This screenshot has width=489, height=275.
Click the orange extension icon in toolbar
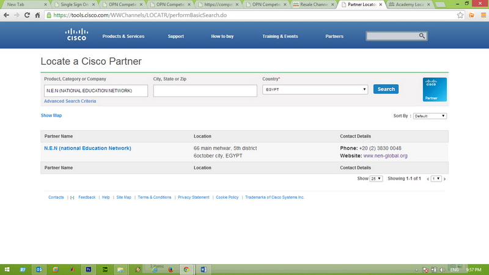click(471, 15)
